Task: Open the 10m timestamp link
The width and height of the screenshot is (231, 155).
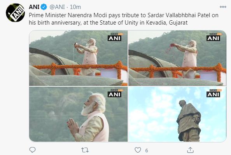Action: [x=75, y=7]
